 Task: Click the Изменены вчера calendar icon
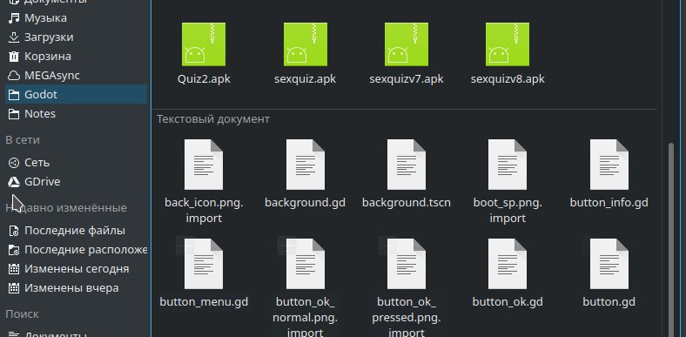pyautogui.click(x=14, y=288)
